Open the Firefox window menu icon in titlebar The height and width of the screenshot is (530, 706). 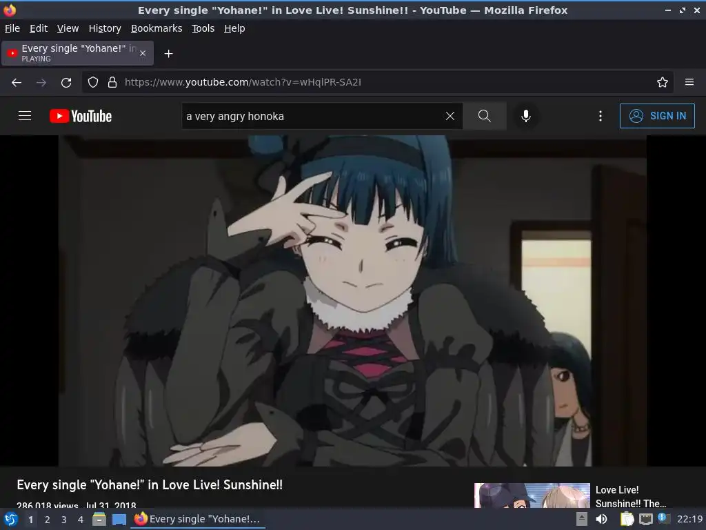[x=9, y=10]
